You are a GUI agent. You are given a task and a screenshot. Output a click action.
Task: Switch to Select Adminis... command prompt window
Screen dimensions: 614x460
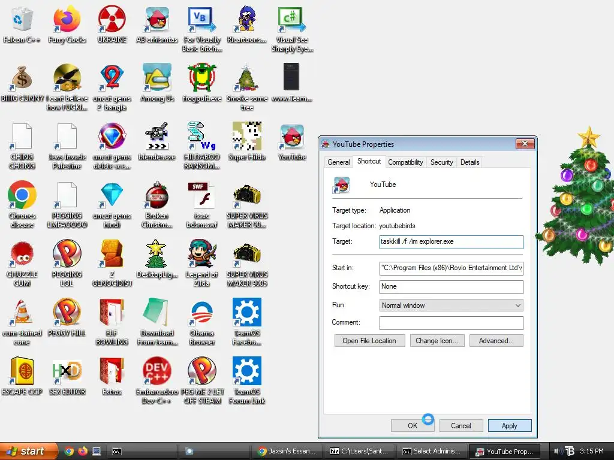click(432, 451)
